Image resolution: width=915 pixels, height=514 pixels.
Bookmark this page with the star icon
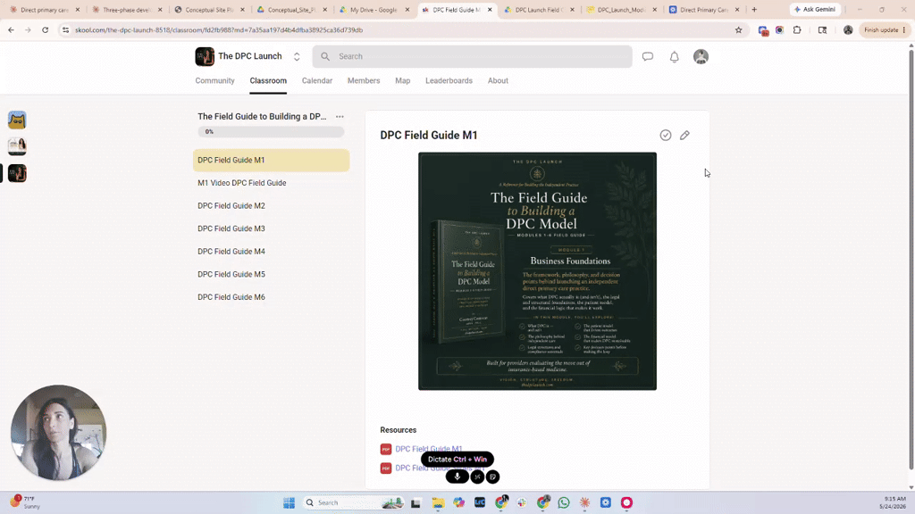point(738,29)
